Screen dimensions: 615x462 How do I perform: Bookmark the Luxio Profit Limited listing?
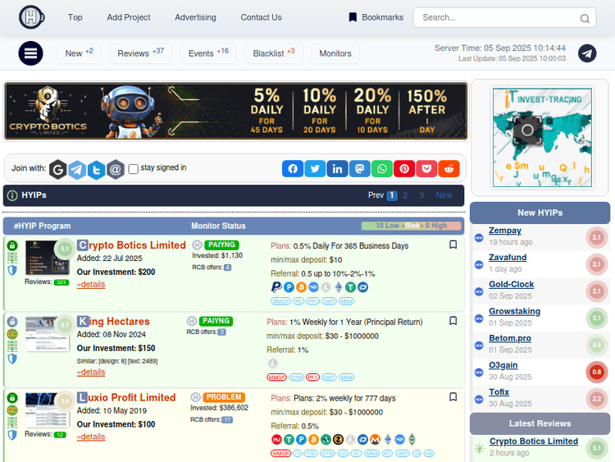(x=453, y=397)
